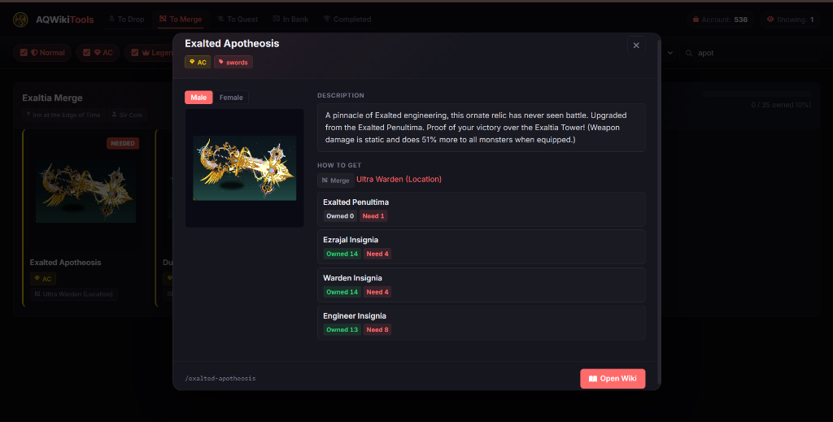Select the Male preview toggle
The image size is (833, 422).
click(x=198, y=97)
